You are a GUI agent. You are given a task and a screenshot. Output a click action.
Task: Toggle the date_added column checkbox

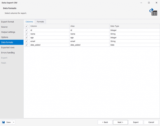coord(26,45)
